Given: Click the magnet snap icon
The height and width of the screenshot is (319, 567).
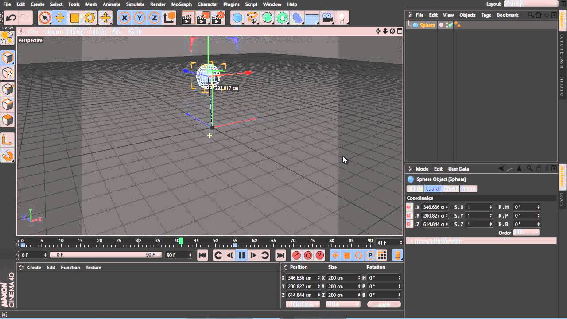Looking at the screenshot, I should tap(8, 155).
